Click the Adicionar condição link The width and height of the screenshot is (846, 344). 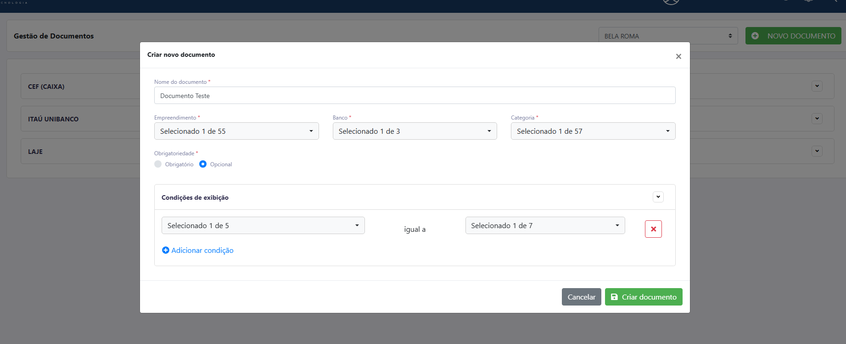click(x=202, y=250)
